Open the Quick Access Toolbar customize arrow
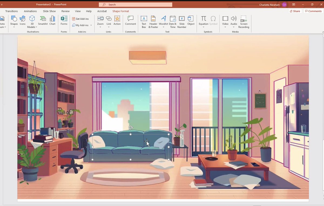 (2, 5)
